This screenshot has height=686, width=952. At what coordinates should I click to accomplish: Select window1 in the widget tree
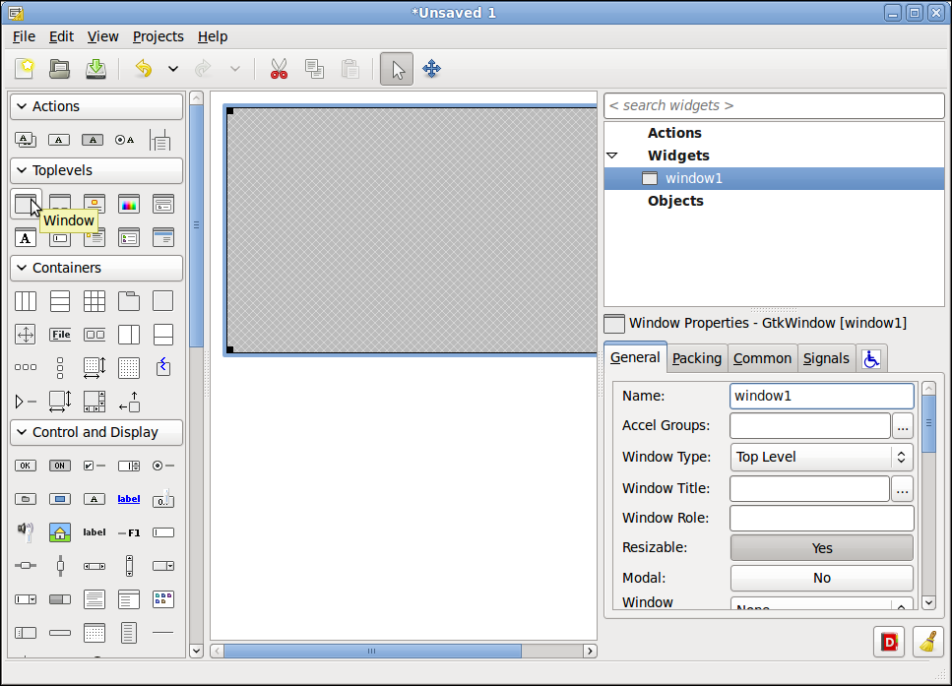point(774,178)
